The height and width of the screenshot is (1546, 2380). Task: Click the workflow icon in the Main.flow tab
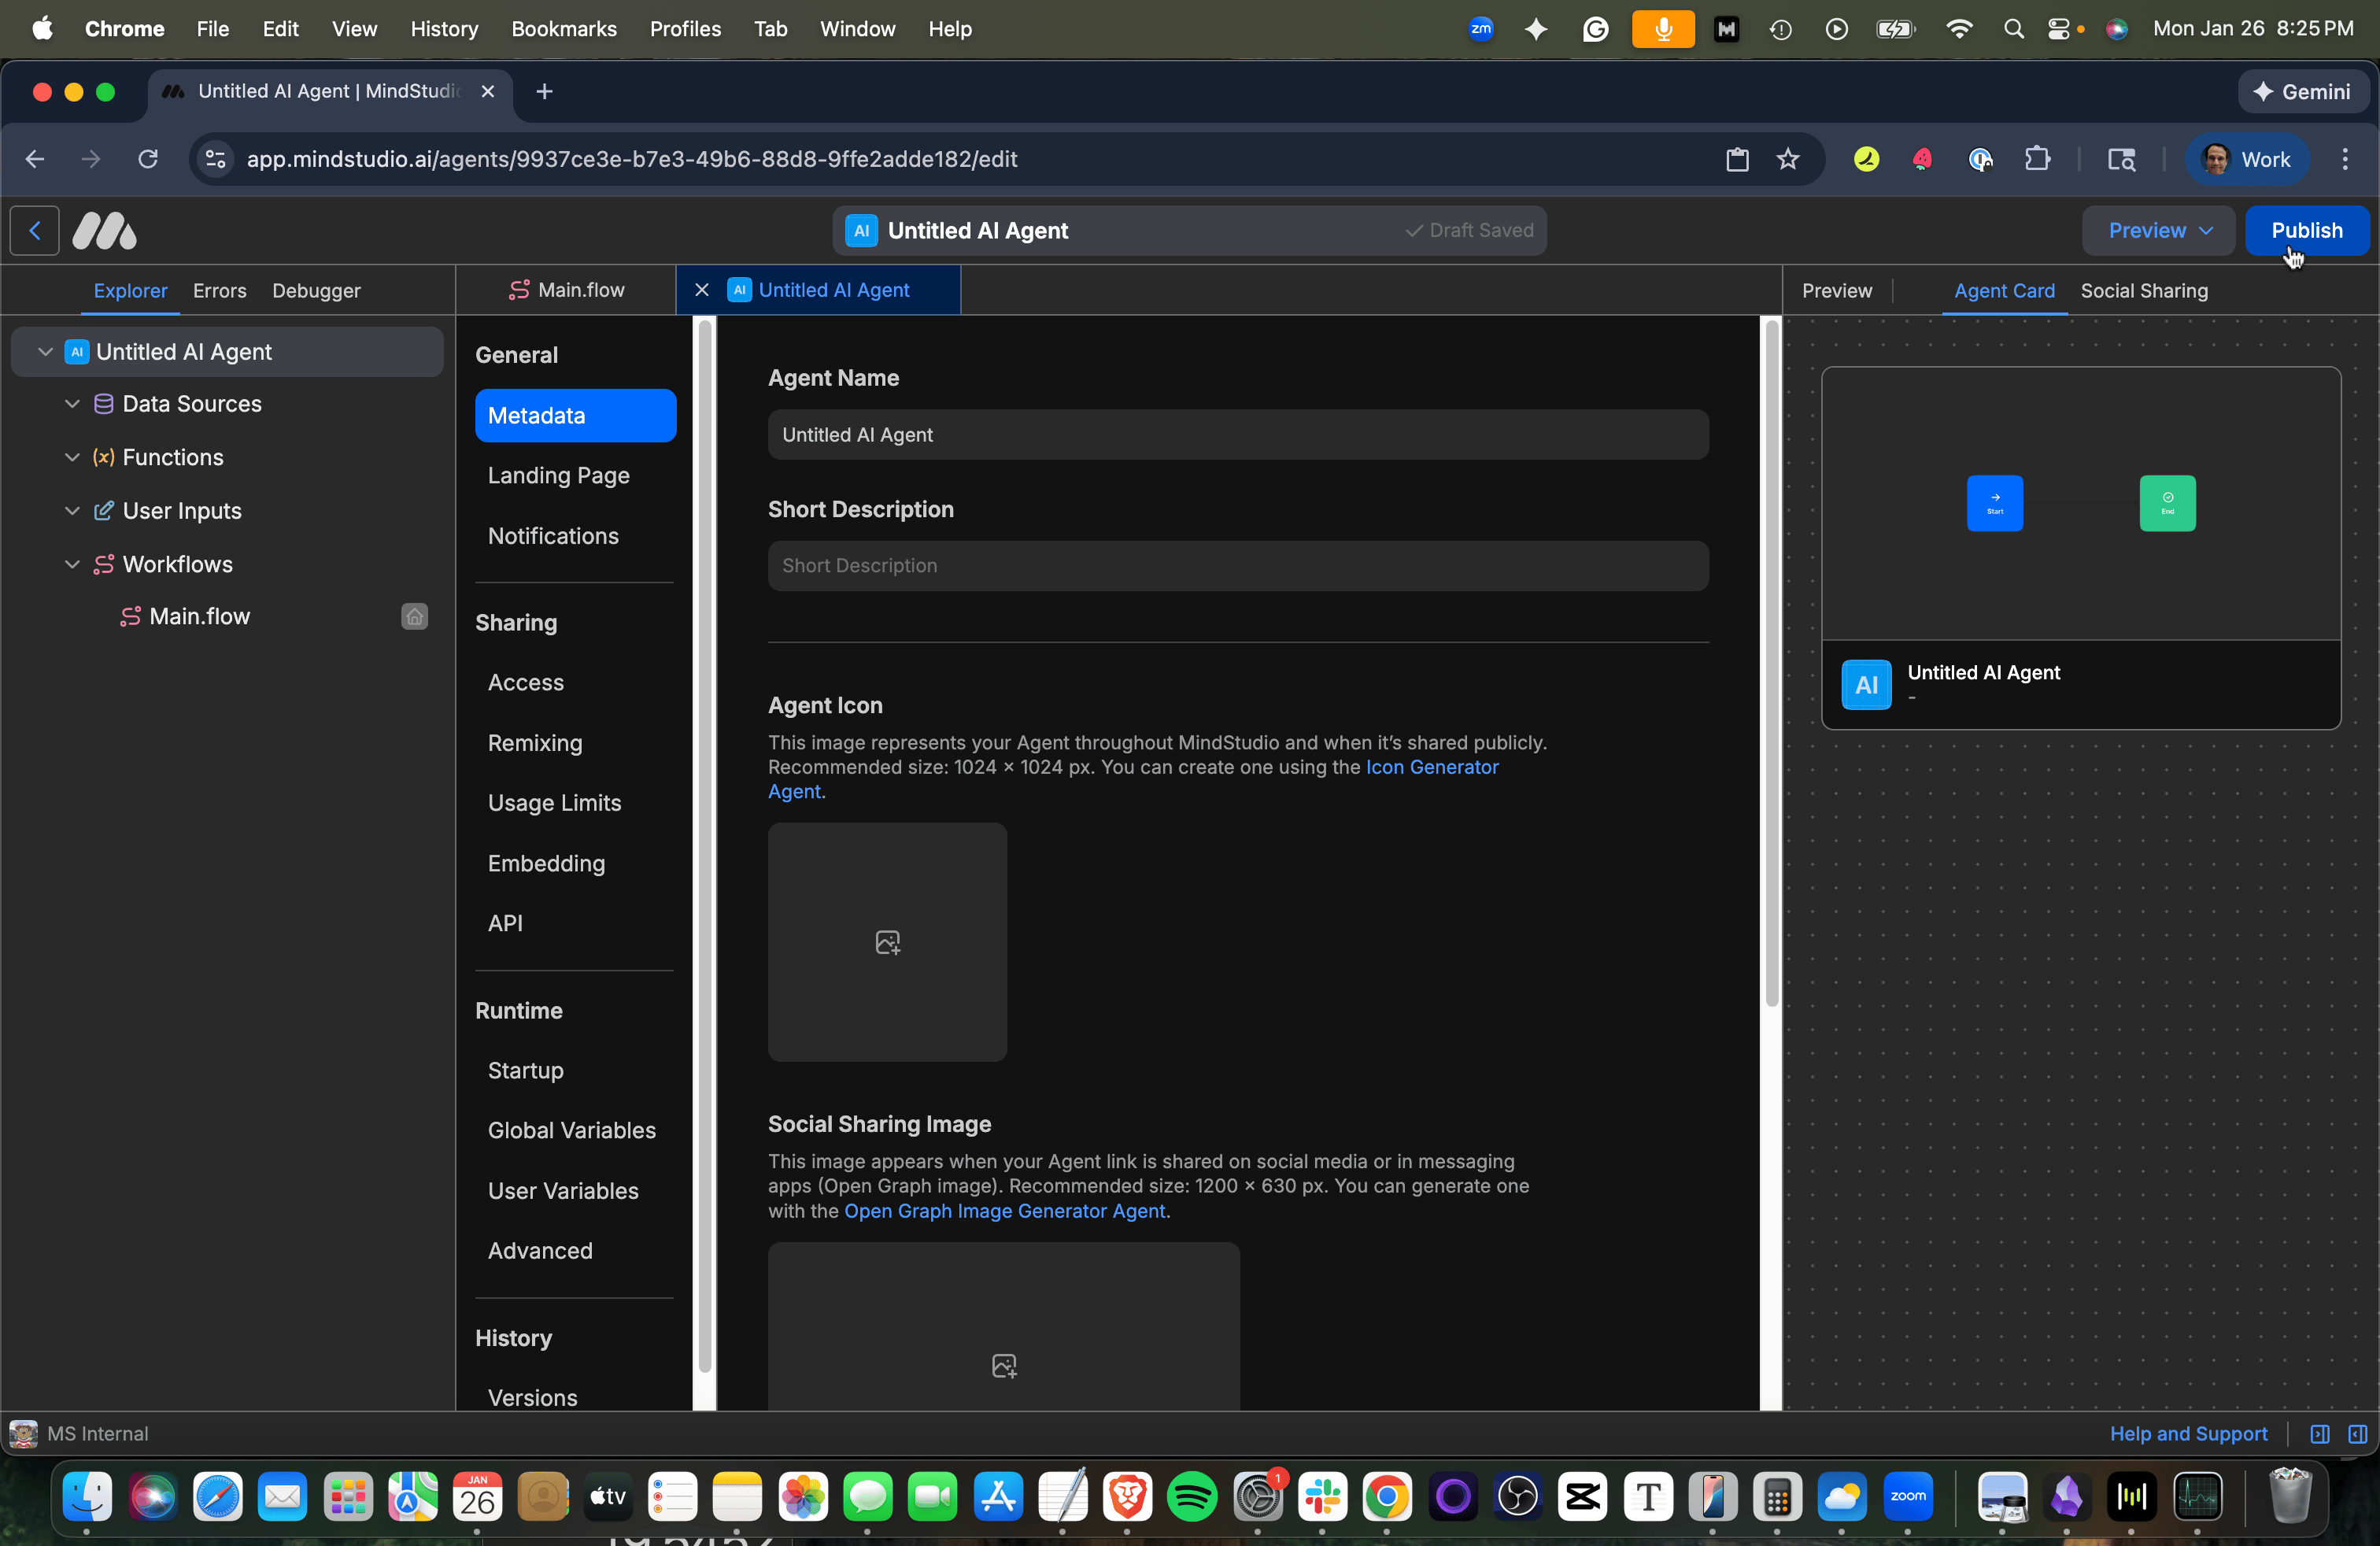(x=519, y=290)
